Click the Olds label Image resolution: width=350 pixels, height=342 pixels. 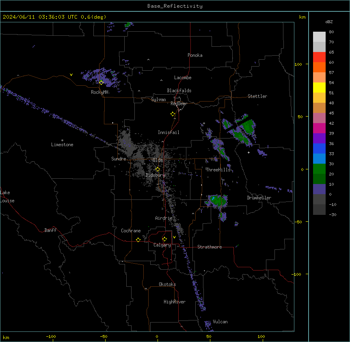[x=158, y=160]
